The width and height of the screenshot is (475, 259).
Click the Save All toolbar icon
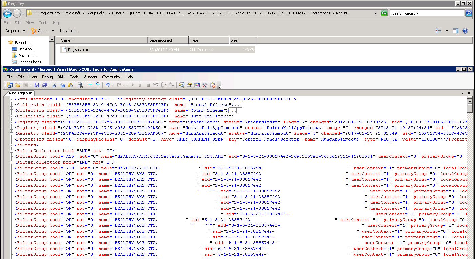44,85
